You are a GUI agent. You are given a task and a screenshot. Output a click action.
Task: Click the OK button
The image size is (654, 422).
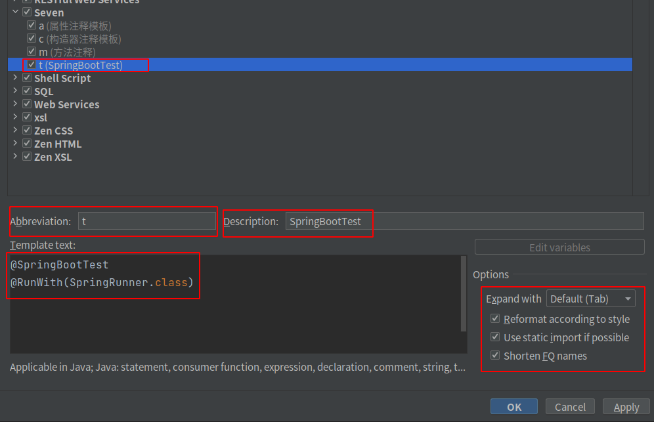pyautogui.click(x=514, y=407)
